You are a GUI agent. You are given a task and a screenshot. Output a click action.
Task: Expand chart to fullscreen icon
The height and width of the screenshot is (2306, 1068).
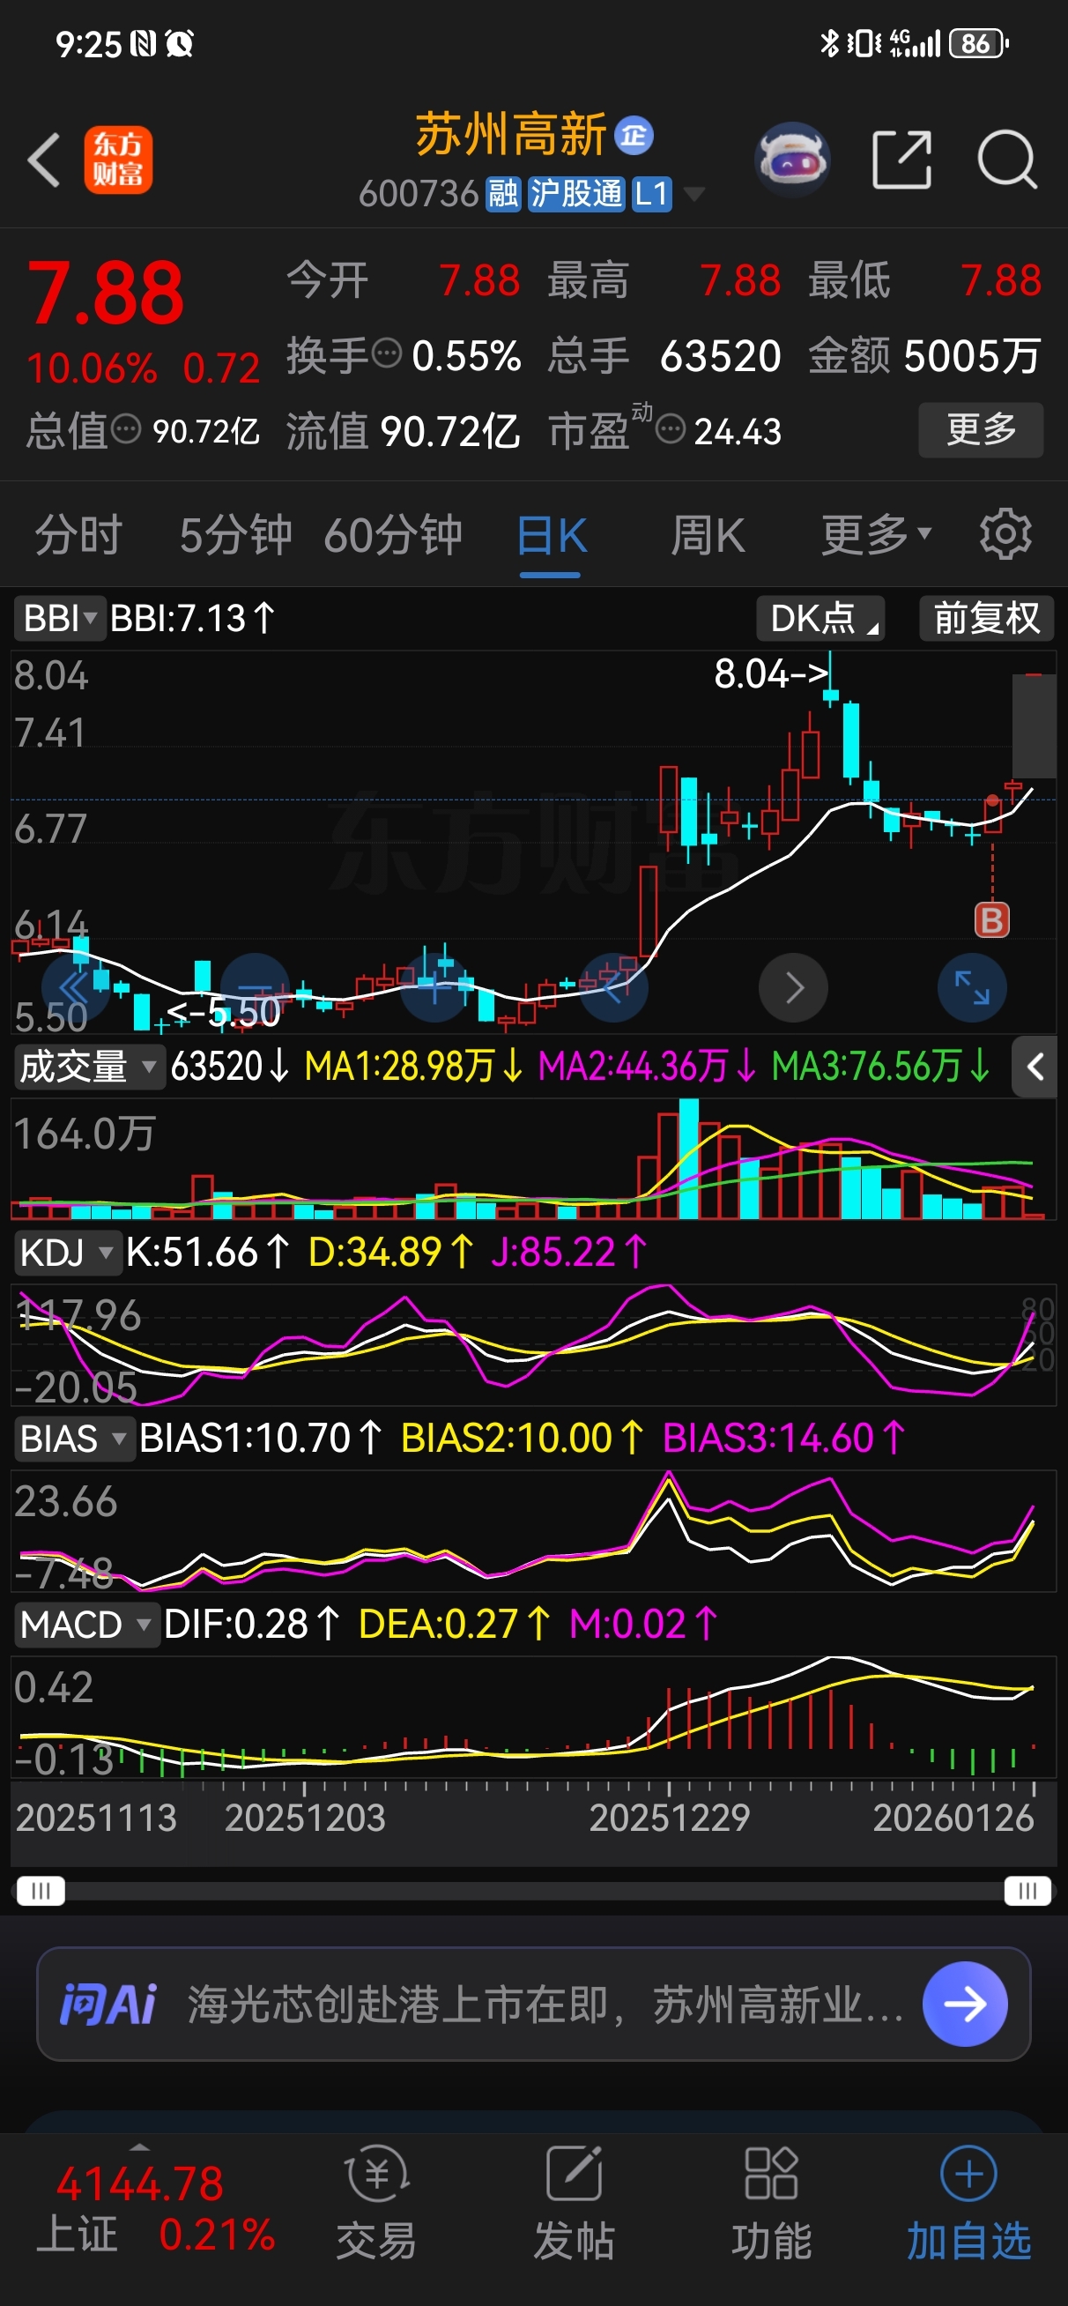[972, 988]
